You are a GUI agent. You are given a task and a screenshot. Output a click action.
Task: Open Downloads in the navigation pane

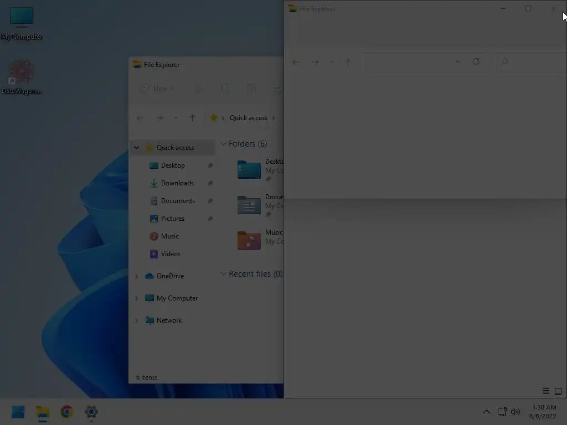(x=177, y=183)
